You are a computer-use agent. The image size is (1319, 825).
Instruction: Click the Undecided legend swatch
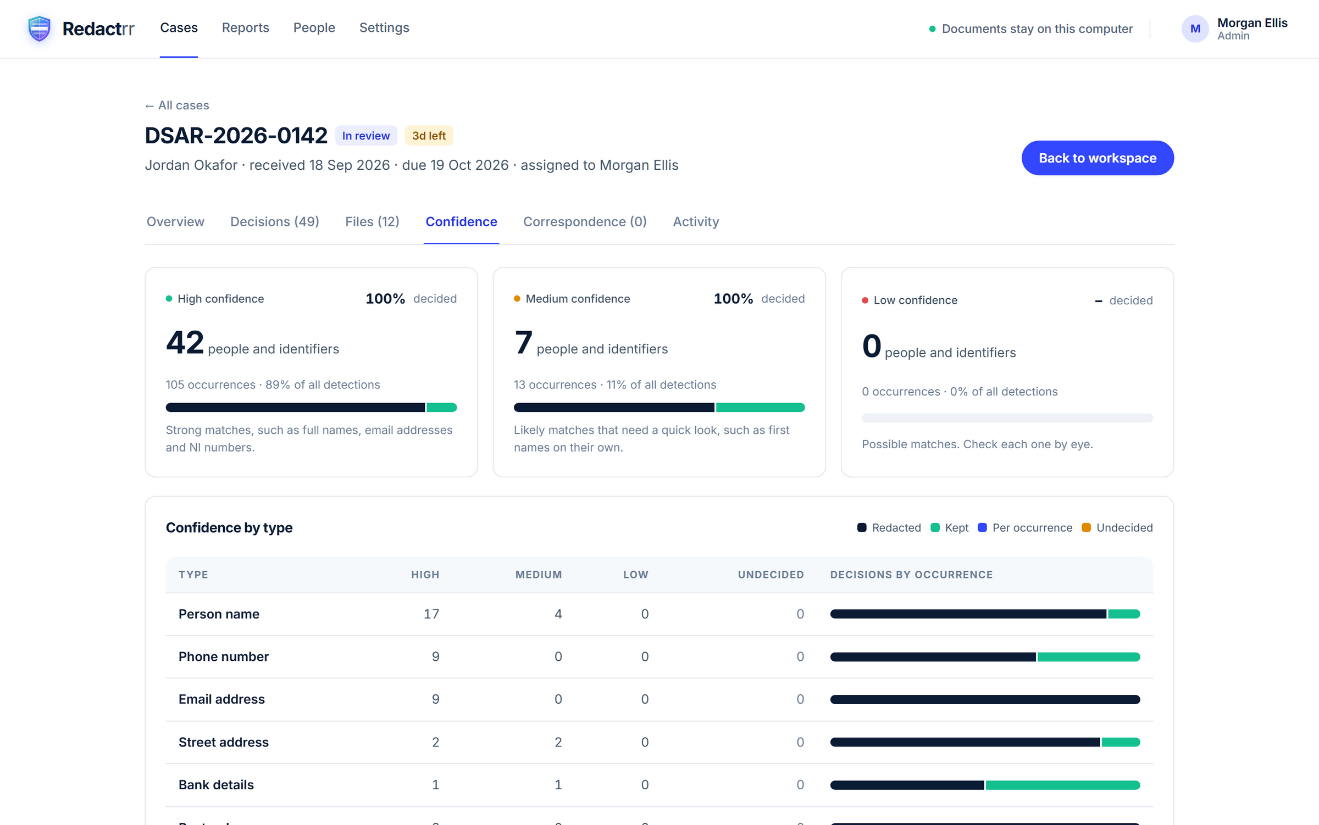[1086, 528]
